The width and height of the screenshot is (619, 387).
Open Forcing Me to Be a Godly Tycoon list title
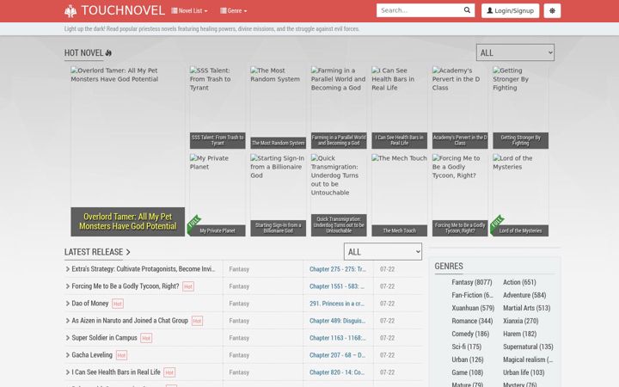click(126, 286)
